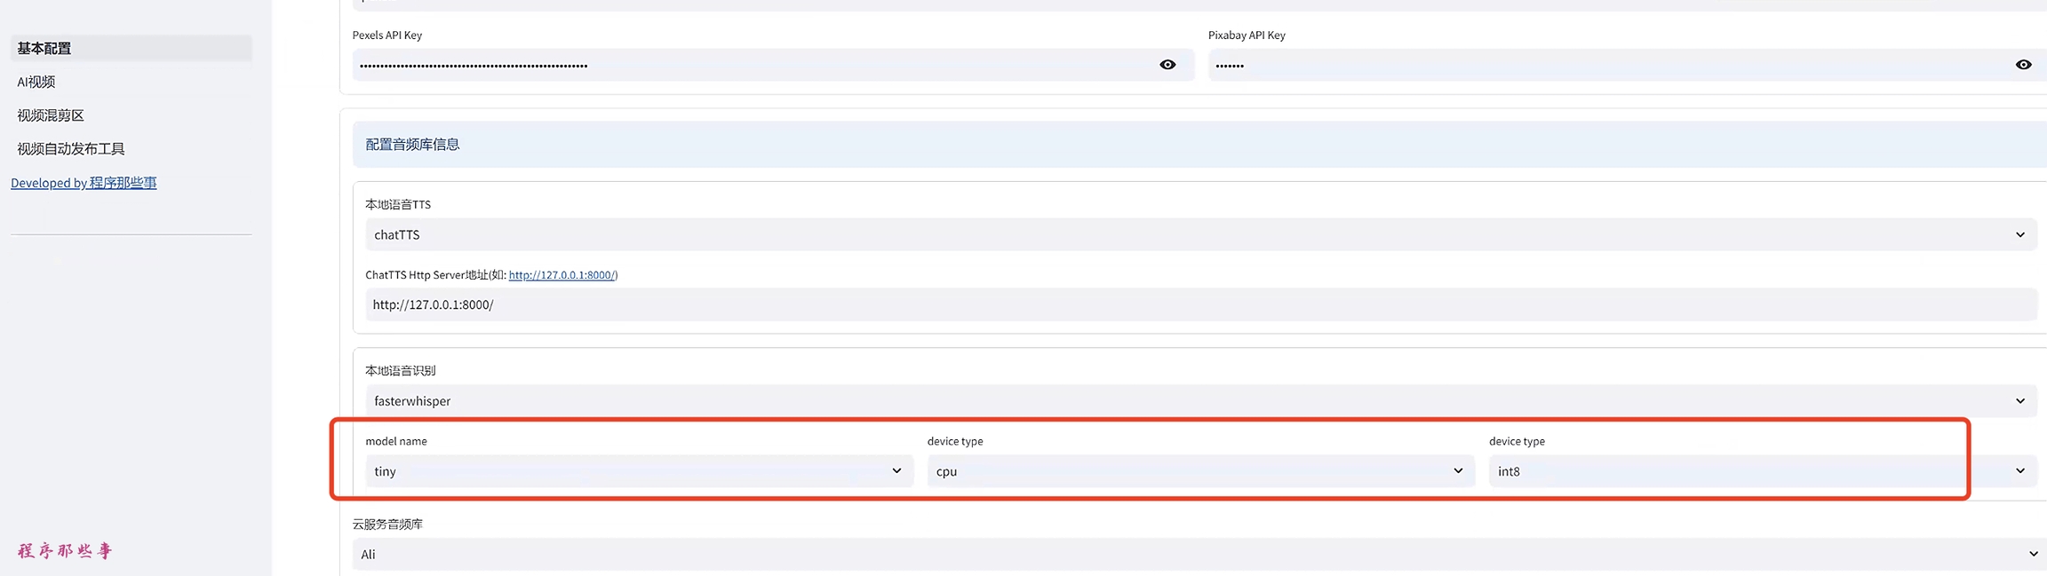The image size is (2047, 576).
Task: Open the 本地语音TTS chatTTS dropdown
Action: [1200, 235]
